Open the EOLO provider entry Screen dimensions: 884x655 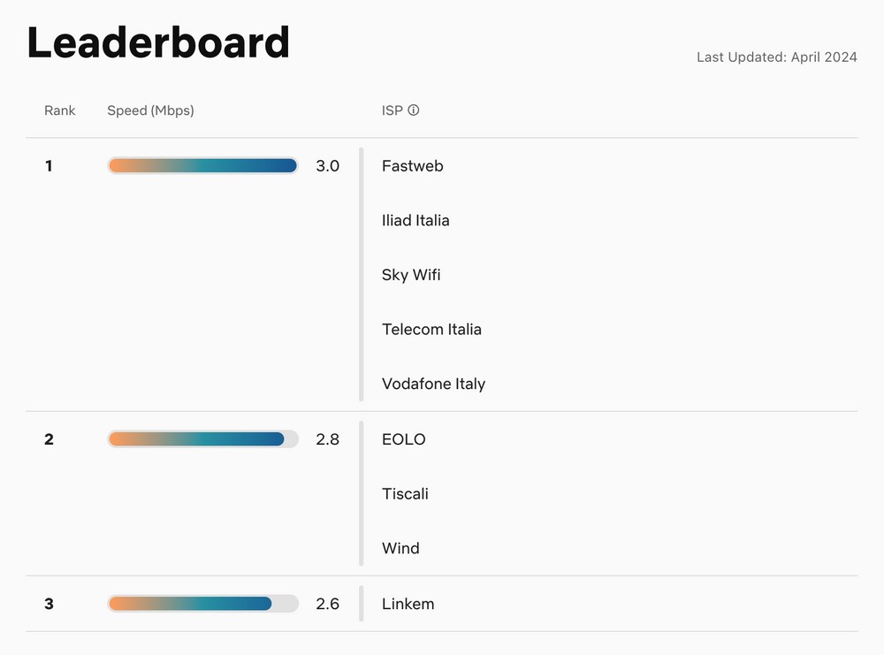(x=403, y=439)
